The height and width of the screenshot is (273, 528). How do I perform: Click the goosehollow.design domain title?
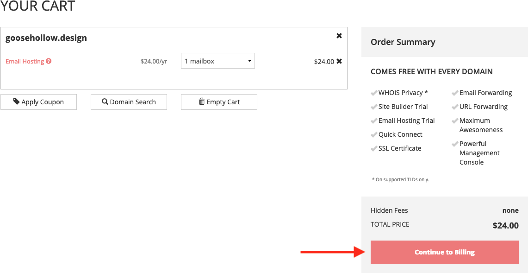point(46,38)
